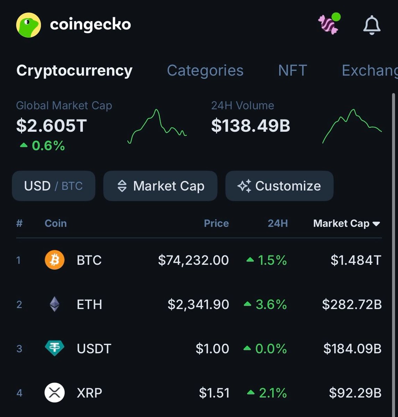398x417 pixels.
Task: Click the CoinGecko gecko logo
Action: 28,25
